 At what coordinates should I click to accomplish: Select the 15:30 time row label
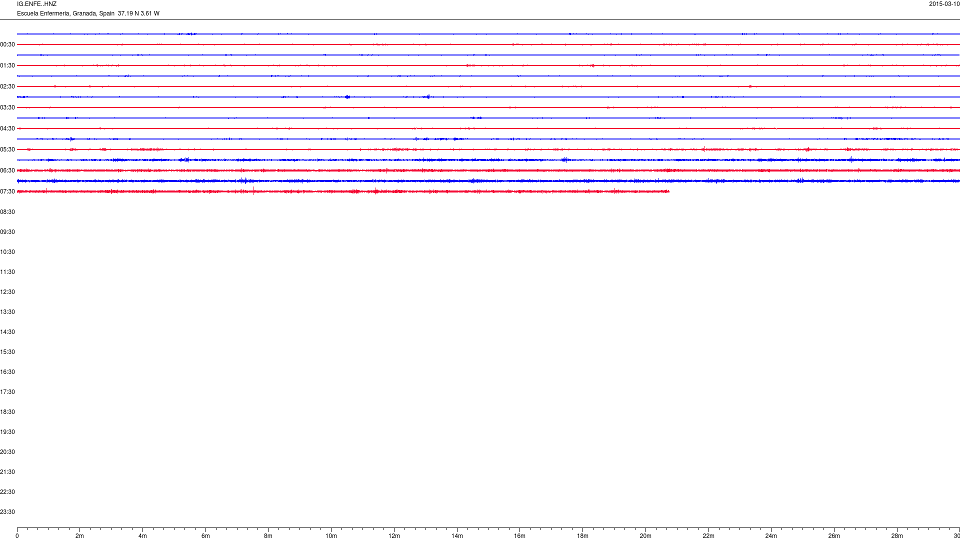coord(7,352)
